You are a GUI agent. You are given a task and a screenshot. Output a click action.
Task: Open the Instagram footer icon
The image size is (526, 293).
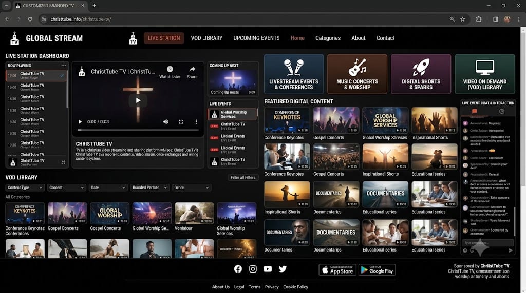pyautogui.click(x=253, y=269)
